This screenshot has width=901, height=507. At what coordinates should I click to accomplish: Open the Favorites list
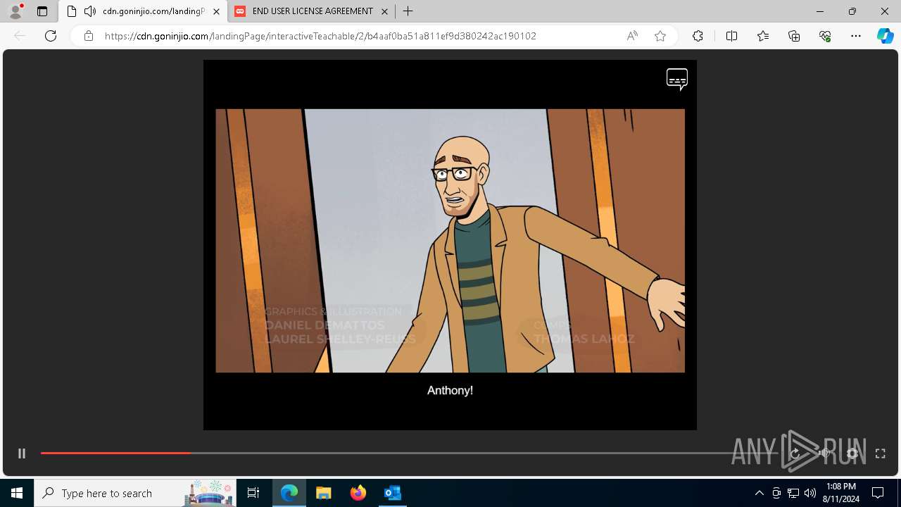click(763, 36)
